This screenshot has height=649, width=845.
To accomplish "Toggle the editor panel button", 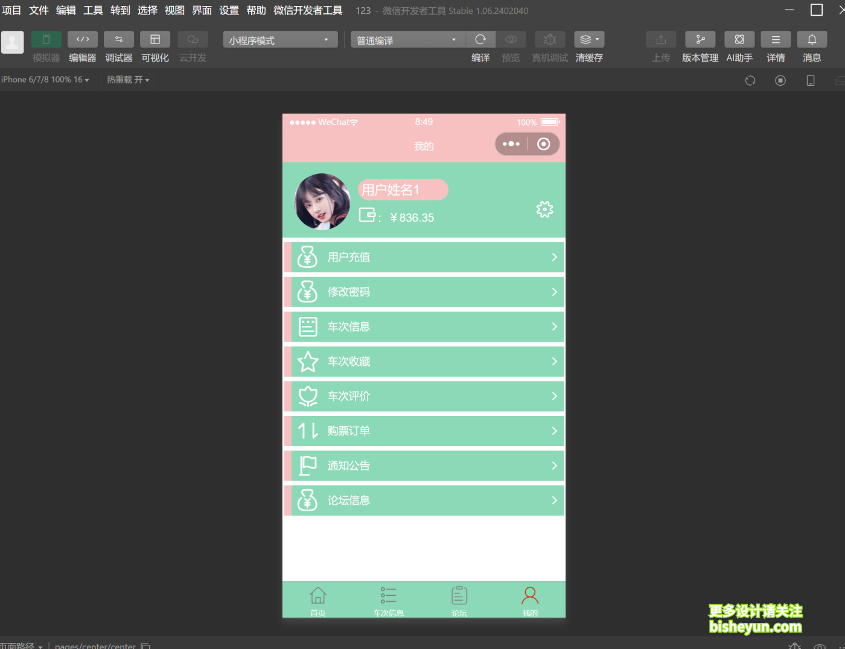I will (83, 40).
